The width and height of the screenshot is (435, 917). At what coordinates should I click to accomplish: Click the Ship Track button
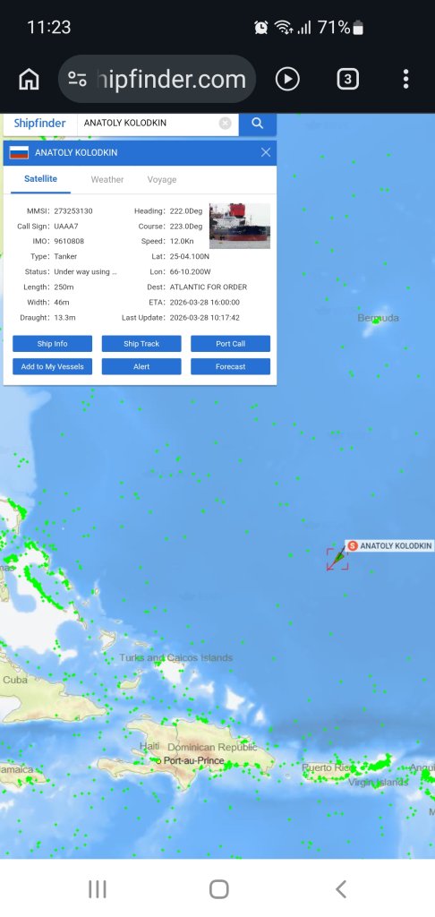coord(141,344)
